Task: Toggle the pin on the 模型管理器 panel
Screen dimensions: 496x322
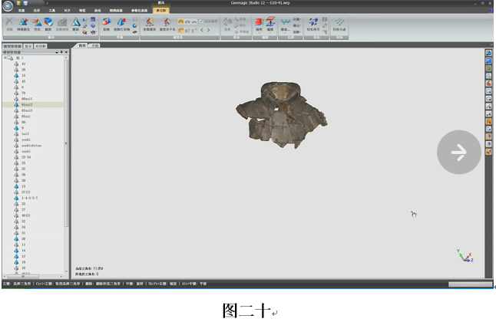Action: [62, 52]
